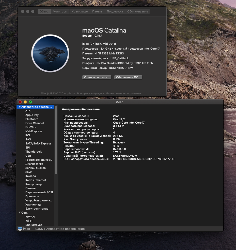Viewport: 236px width, 250px height.
Task: Select SAS in the sidebar
Action: coord(28,139)
